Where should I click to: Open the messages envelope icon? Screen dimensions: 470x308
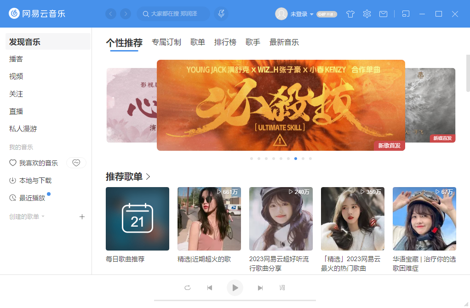(x=383, y=14)
